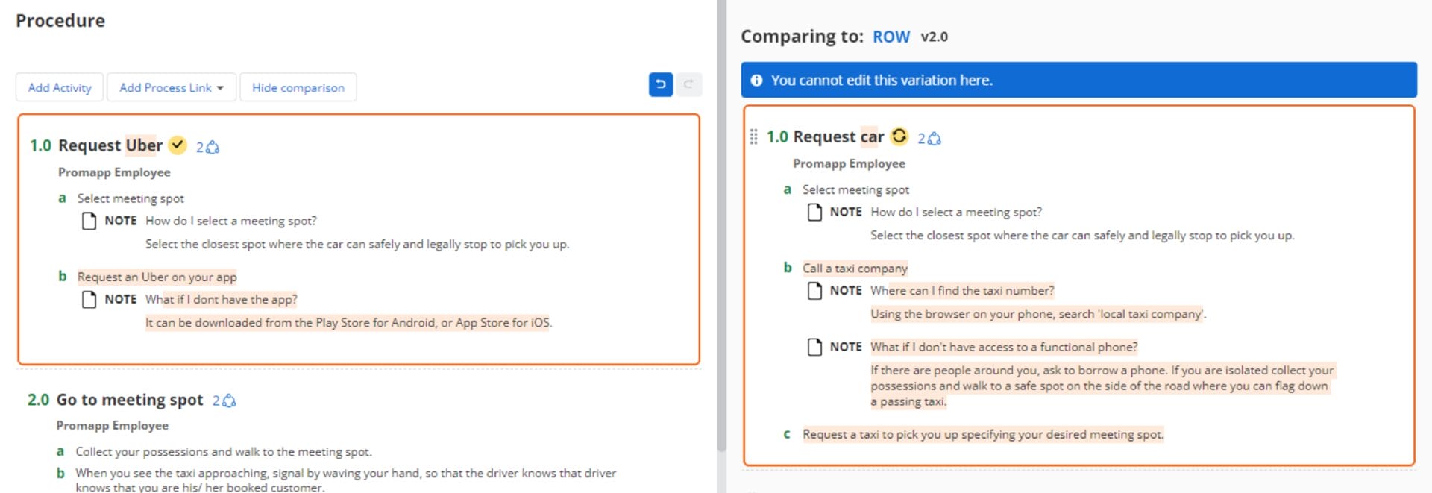The width and height of the screenshot is (1432, 493).
Task: Click the greyed-out redo button
Action: [x=688, y=85]
